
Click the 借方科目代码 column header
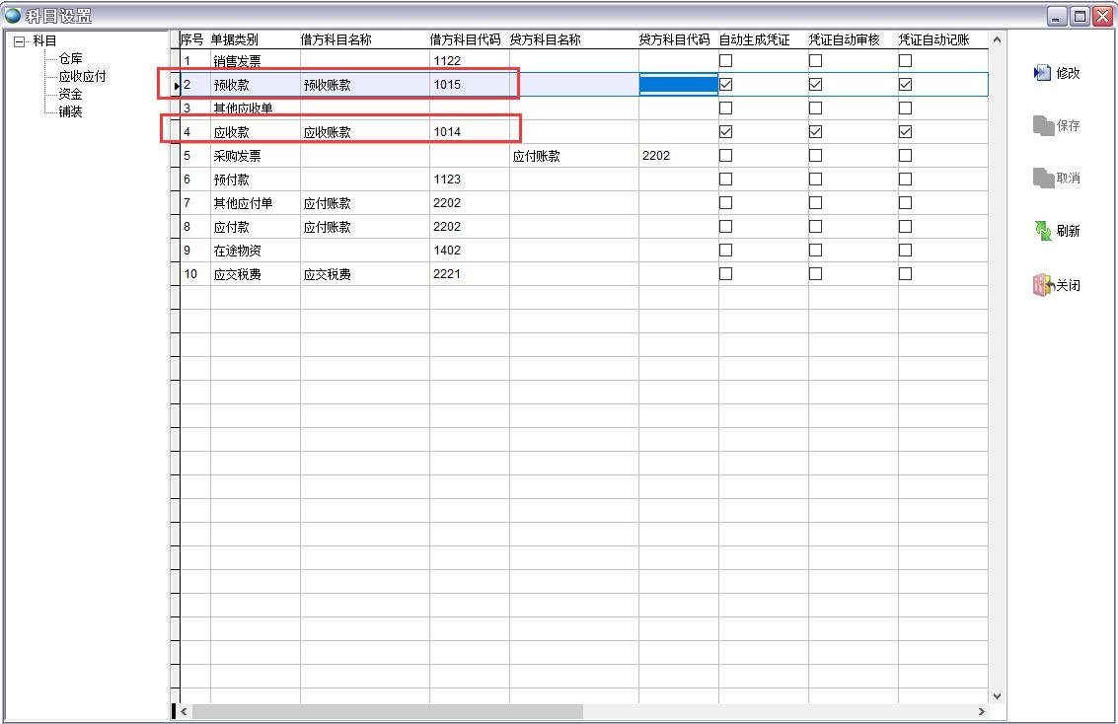pos(466,40)
